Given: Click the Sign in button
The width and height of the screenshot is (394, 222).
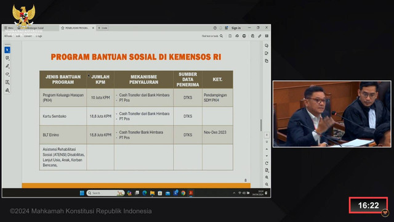Looking at the screenshot, I should point(236,28).
